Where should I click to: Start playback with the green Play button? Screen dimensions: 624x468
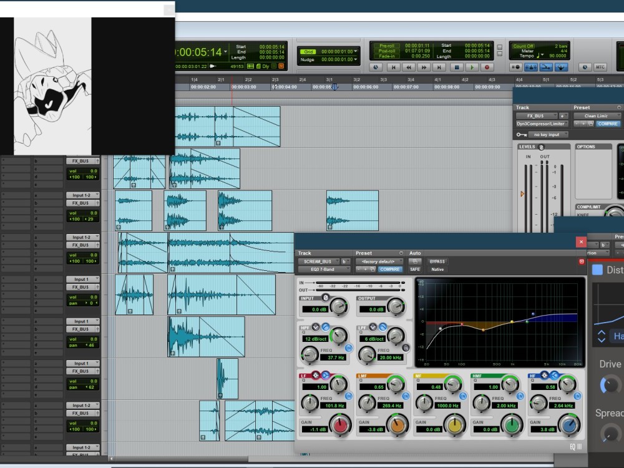[x=472, y=67]
